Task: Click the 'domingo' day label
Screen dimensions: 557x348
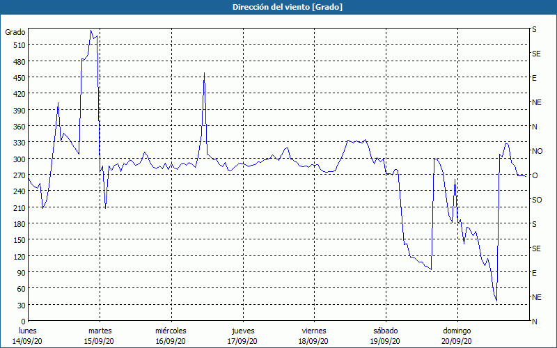Action: pyautogui.click(x=457, y=331)
